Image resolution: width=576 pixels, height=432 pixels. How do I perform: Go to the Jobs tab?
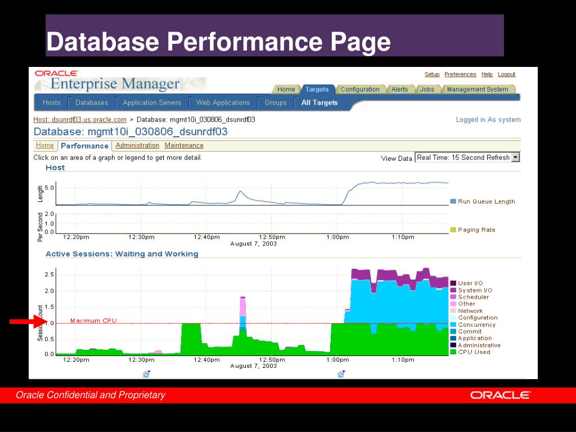(427, 89)
